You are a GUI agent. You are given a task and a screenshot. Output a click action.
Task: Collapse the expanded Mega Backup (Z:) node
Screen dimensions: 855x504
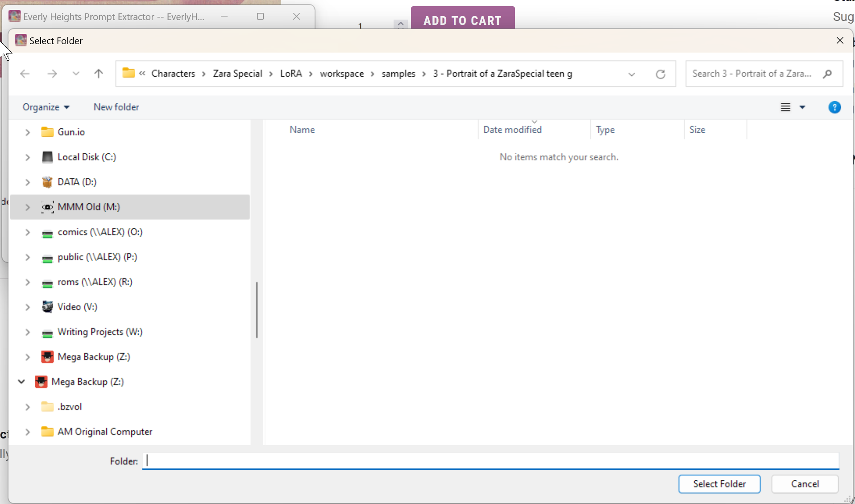click(21, 382)
